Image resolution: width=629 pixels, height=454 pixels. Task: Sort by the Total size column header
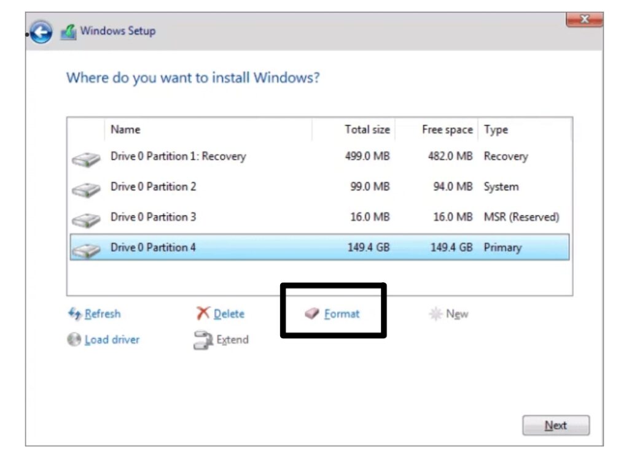coord(353,129)
